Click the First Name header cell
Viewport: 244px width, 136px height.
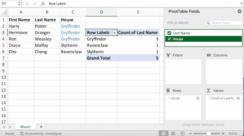tap(21, 20)
